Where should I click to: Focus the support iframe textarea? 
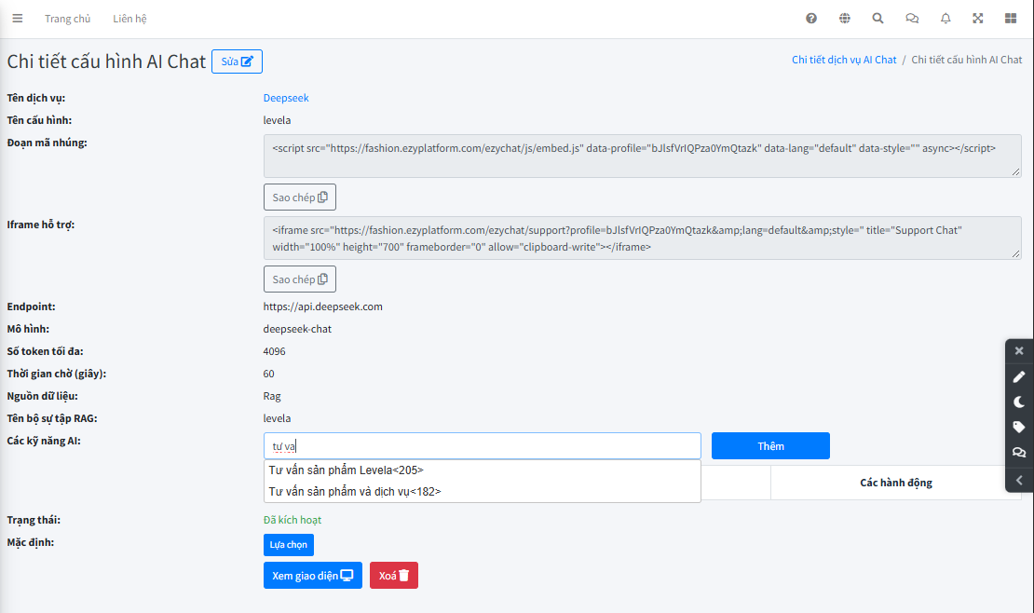click(643, 238)
